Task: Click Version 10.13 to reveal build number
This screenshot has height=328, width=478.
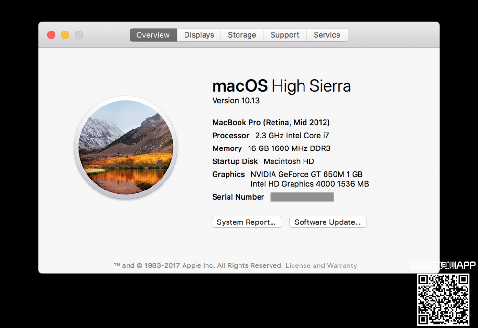Action: tap(236, 101)
